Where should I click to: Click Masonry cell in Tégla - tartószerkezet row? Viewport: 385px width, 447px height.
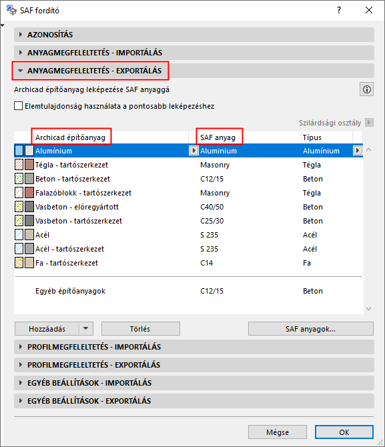(x=215, y=165)
